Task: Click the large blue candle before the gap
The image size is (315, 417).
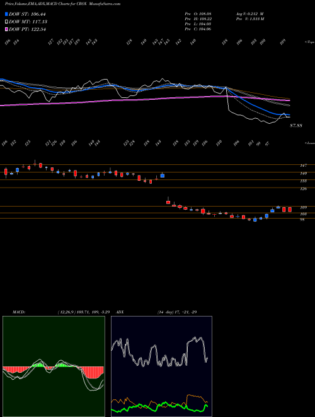Action: point(163,176)
